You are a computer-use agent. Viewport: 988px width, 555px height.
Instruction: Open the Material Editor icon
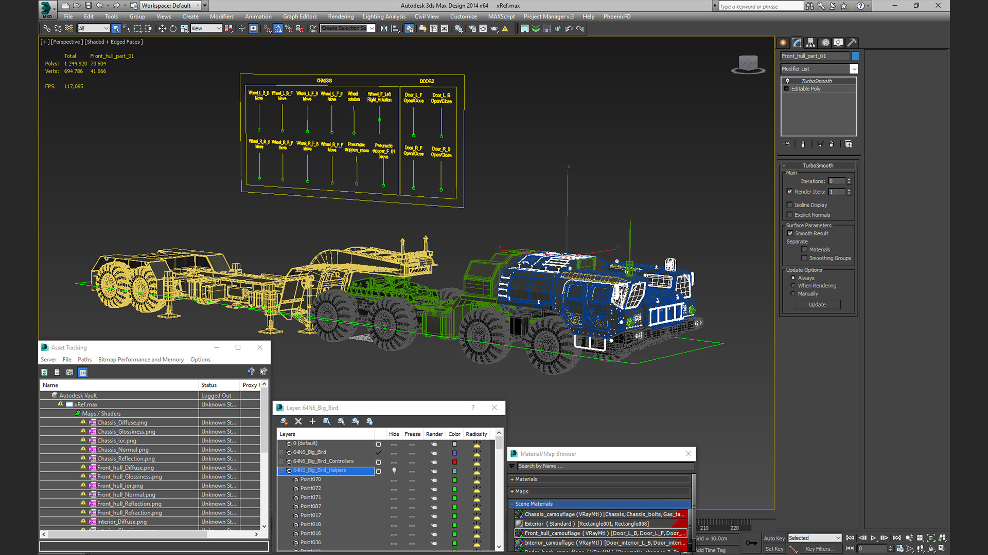pos(458,28)
